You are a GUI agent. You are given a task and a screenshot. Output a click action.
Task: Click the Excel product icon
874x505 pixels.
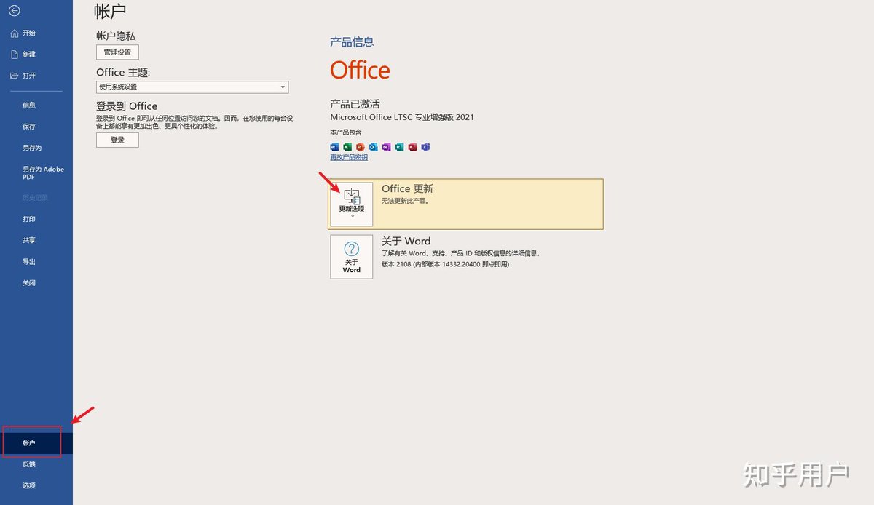(x=347, y=147)
